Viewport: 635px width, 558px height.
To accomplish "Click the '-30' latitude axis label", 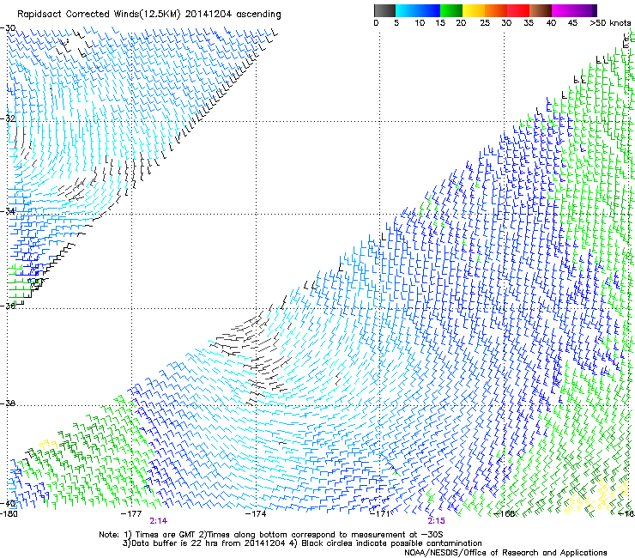I will tap(8, 28).
